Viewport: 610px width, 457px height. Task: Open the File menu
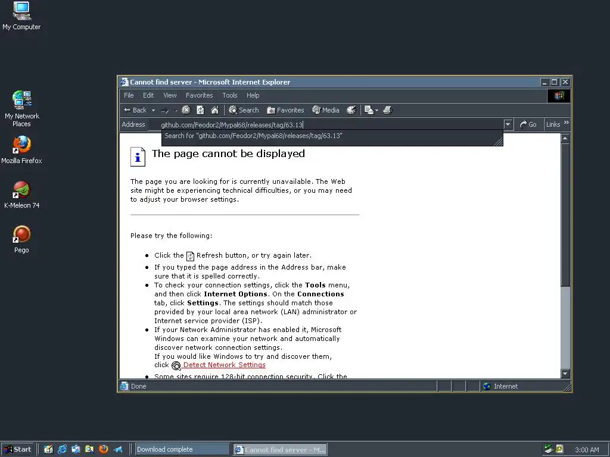[x=129, y=95]
